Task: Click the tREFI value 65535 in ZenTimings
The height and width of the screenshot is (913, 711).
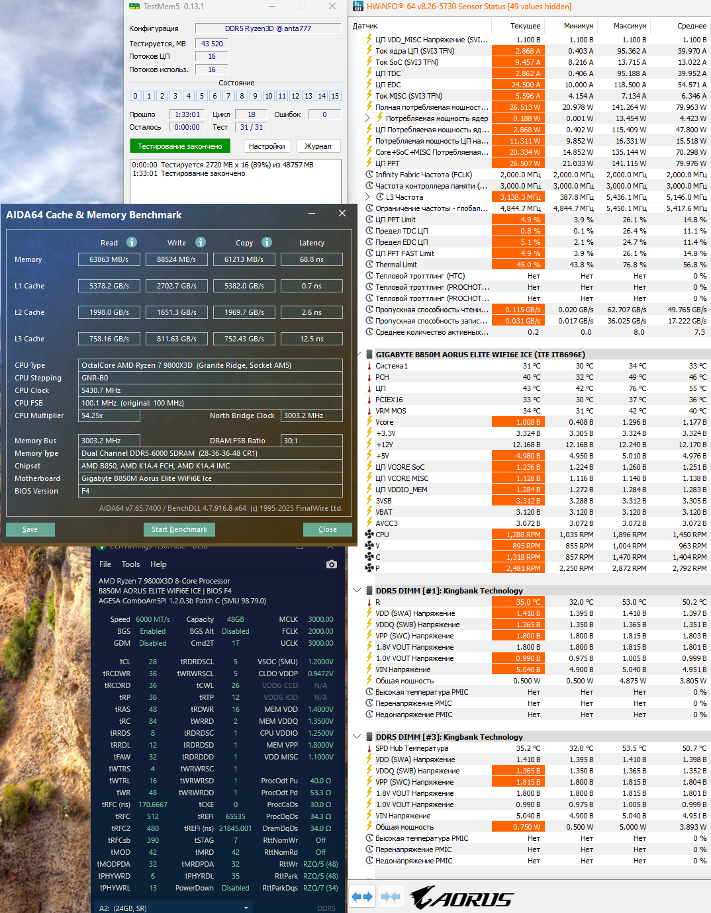Action: pyautogui.click(x=236, y=816)
